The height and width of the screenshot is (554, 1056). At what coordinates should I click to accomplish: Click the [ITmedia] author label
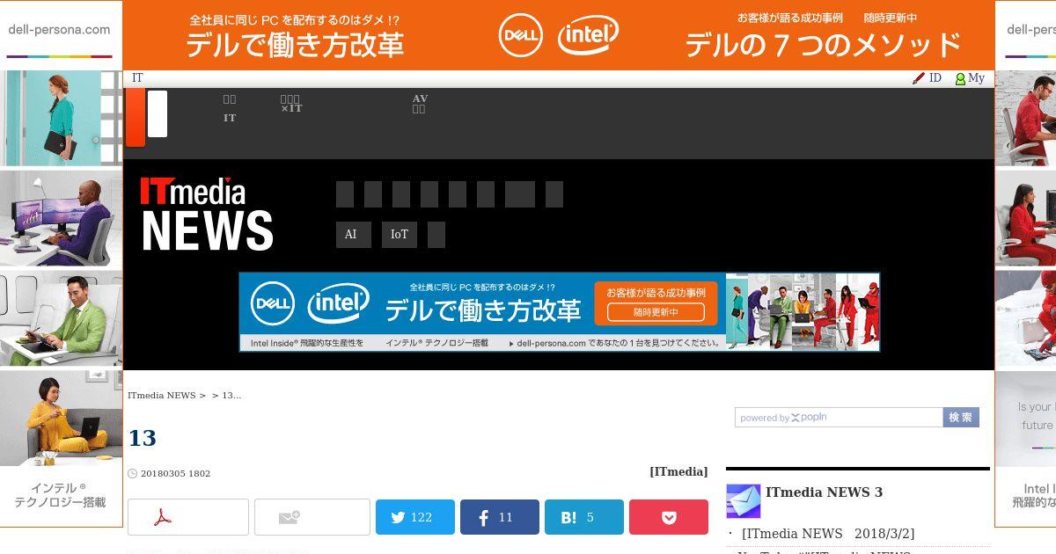pos(678,472)
